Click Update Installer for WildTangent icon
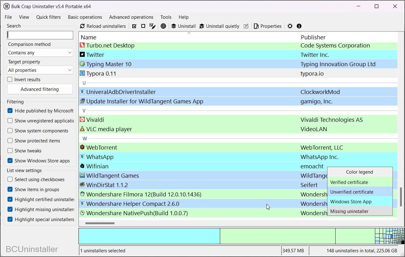Image resolution: width=405 pixels, height=257 pixels. tap(82, 101)
